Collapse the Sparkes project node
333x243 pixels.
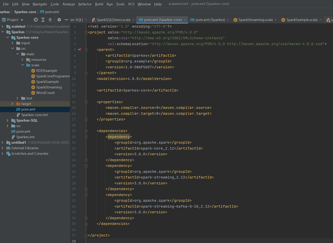coord(2,32)
